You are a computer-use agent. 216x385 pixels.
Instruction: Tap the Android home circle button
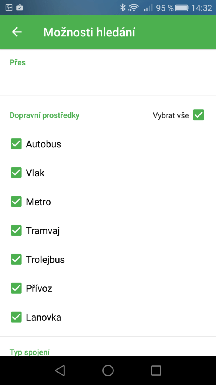pos(108,370)
